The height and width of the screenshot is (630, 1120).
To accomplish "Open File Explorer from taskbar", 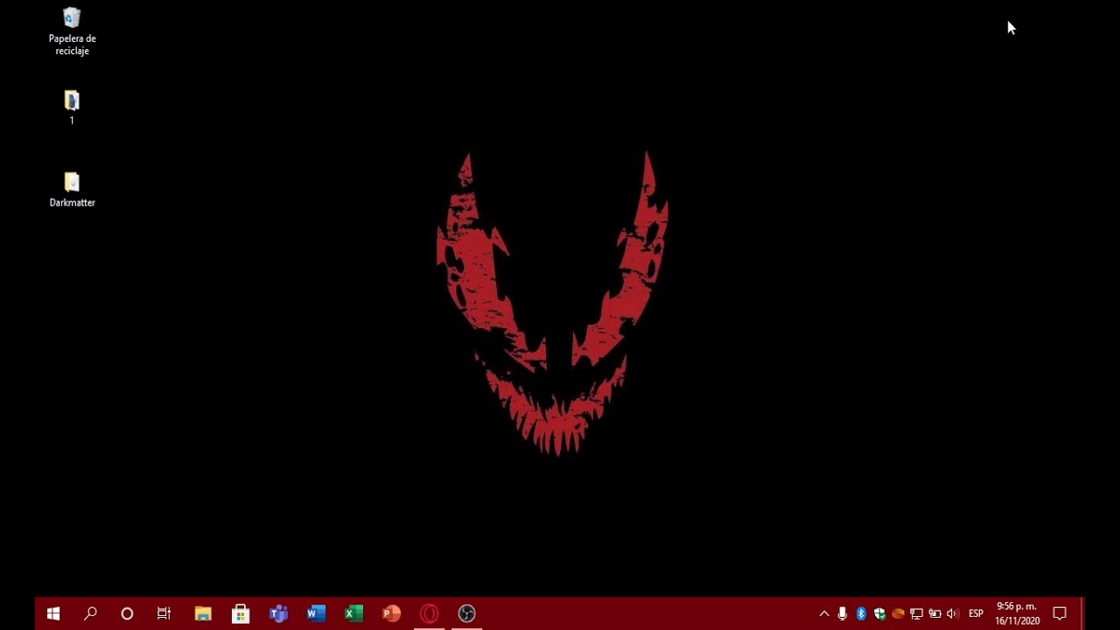I will tap(203, 613).
